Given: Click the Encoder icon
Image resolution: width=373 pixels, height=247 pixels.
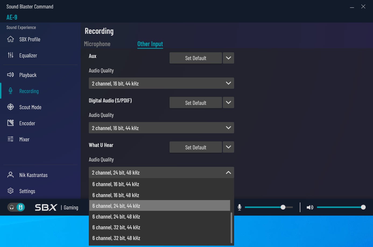Looking at the screenshot, I should coord(10,123).
